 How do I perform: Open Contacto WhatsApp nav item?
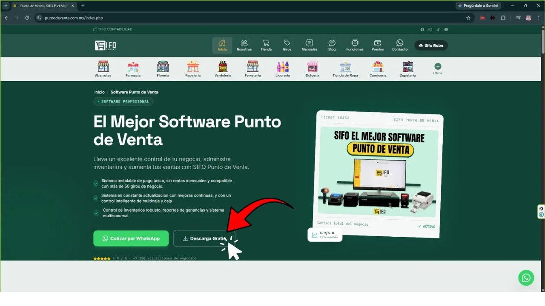click(400, 45)
